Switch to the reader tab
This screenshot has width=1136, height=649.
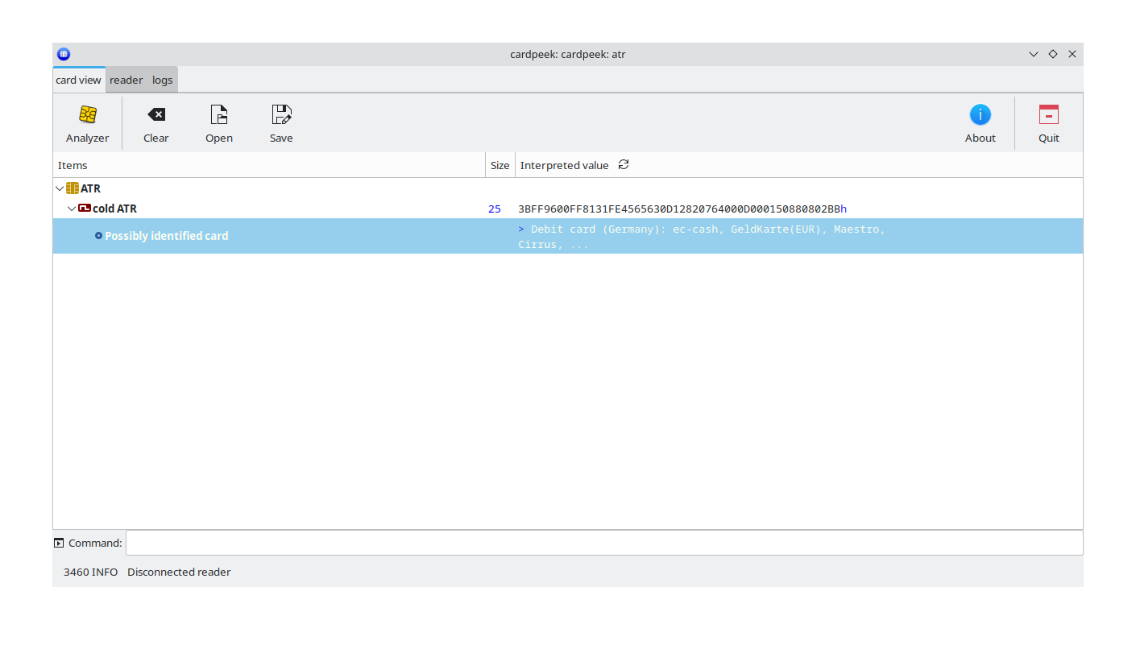pyautogui.click(x=126, y=80)
